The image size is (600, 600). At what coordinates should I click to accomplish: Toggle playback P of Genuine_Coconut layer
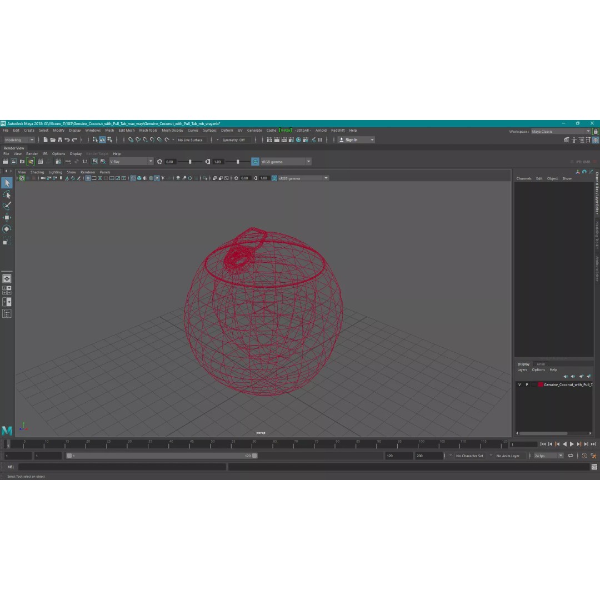pyautogui.click(x=527, y=385)
